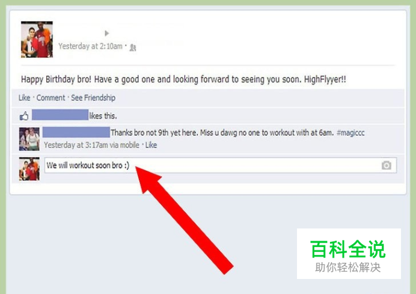Open the 'Yesterday at 3:17am' comment timestamp
Screen dimensions: 416x294
76,145
